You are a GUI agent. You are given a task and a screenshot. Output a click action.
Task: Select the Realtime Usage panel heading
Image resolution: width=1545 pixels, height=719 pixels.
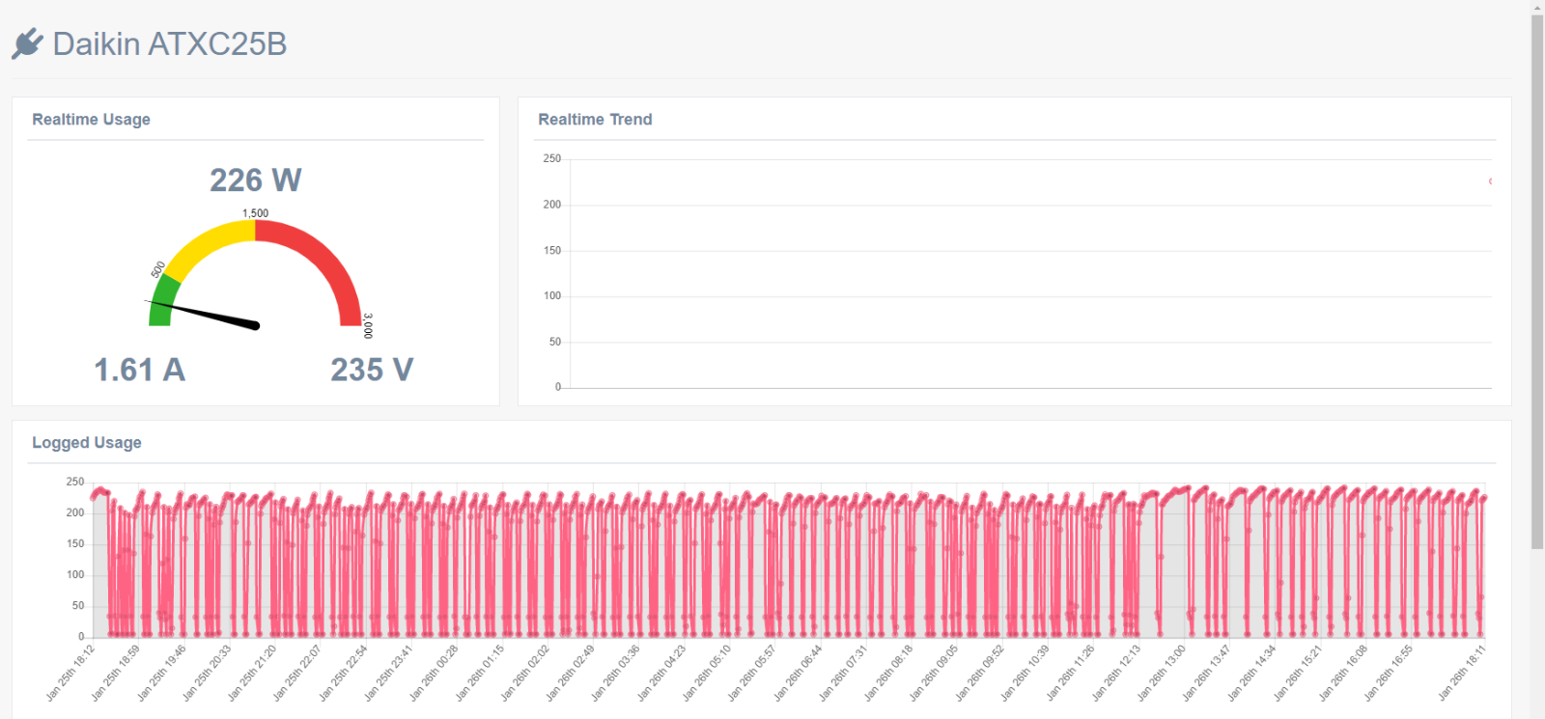91,120
